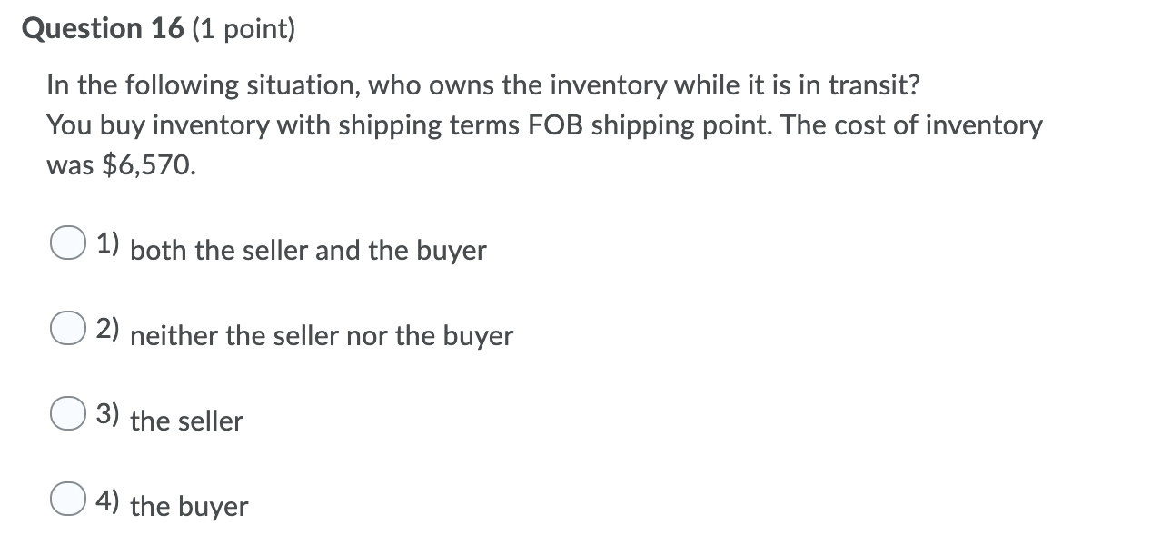Click the question prompt text

[x=483, y=84]
